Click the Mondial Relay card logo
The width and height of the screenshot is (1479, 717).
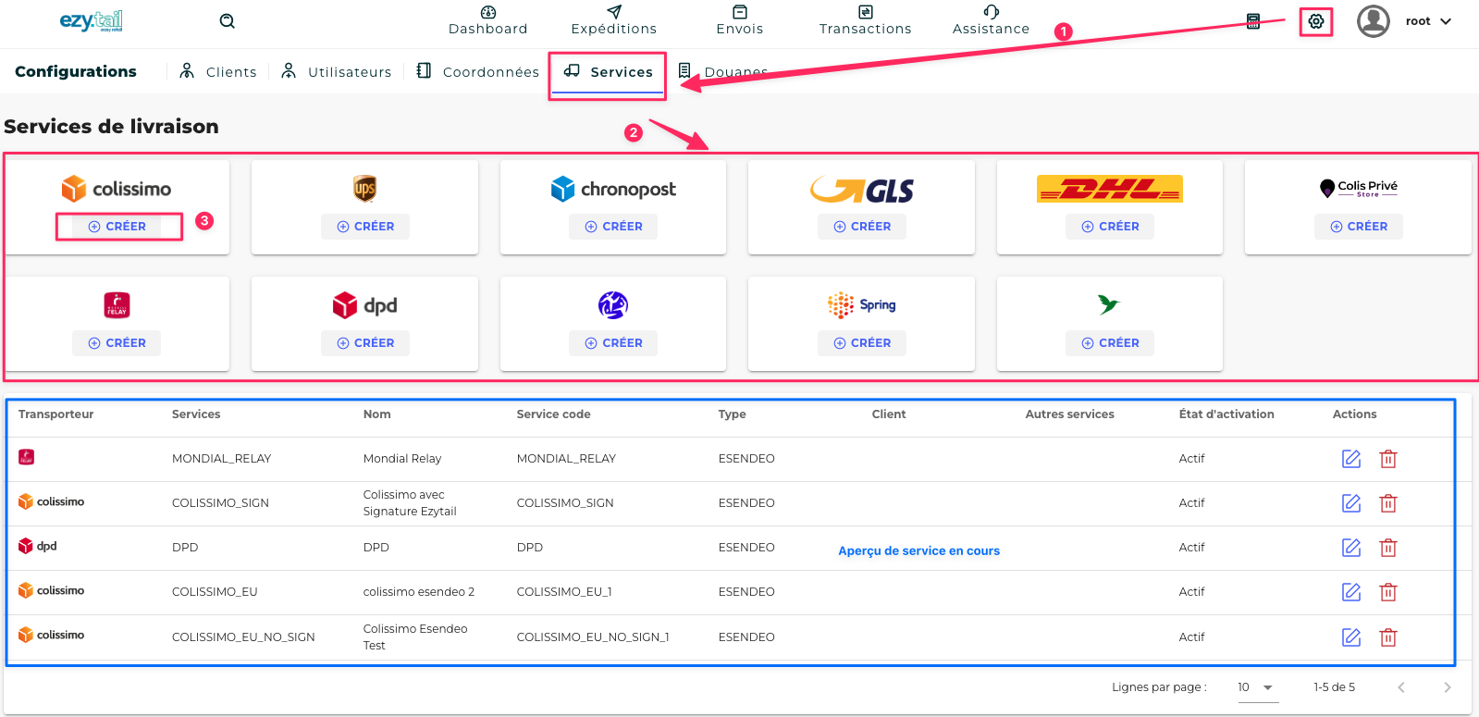click(x=117, y=305)
